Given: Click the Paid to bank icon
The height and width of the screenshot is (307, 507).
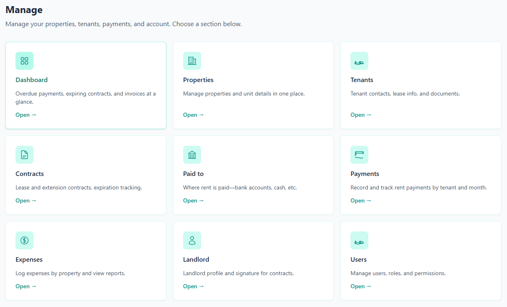Looking at the screenshot, I should click(x=192, y=155).
